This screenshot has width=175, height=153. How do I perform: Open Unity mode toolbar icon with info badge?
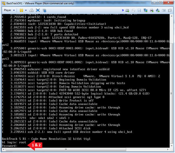pyautogui.click(x=44, y=10)
